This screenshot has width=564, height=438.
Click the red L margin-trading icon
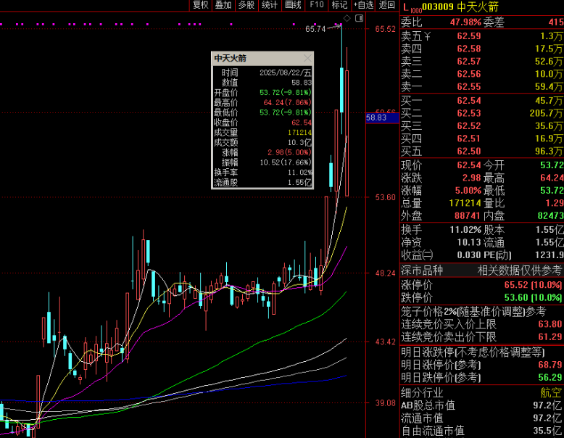[x=406, y=7]
